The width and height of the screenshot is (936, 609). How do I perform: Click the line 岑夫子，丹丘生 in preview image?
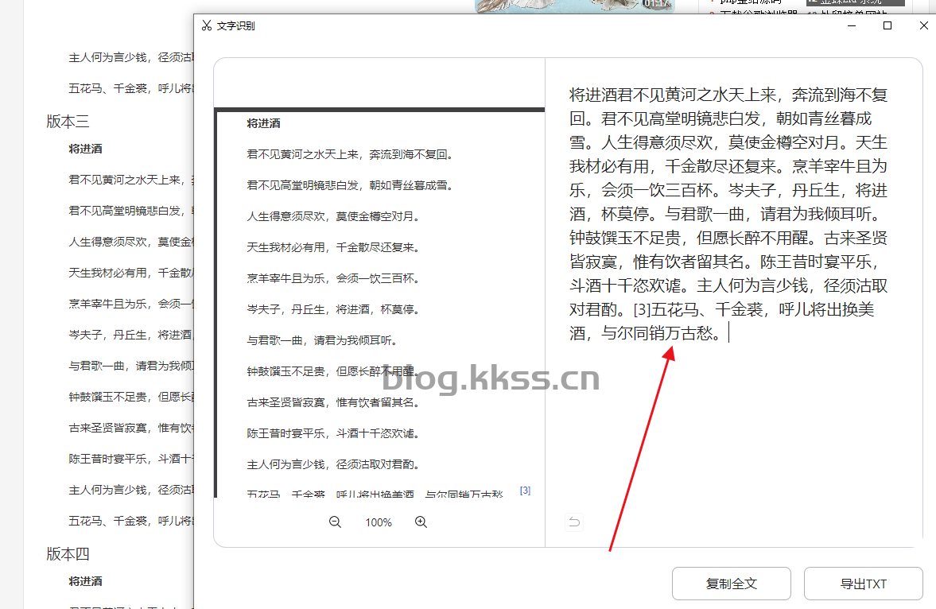tap(322, 309)
